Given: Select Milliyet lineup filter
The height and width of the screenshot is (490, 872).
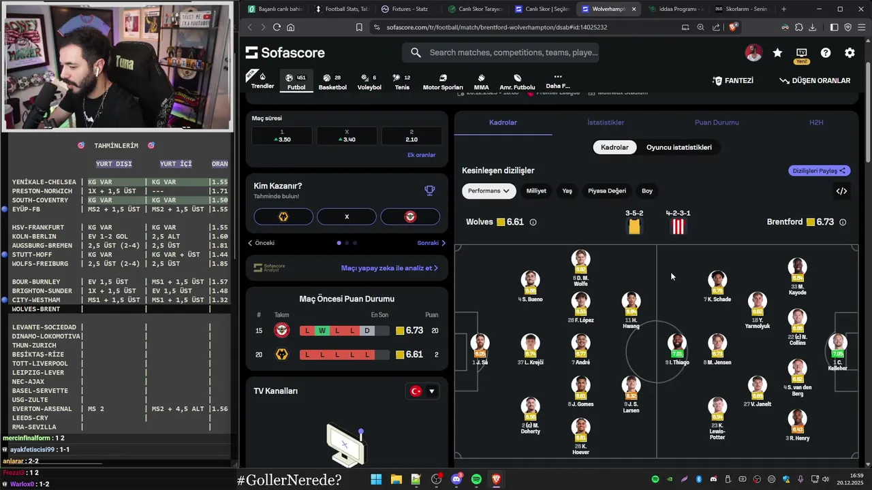Looking at the screenshot, I should [x=536, y=191].
